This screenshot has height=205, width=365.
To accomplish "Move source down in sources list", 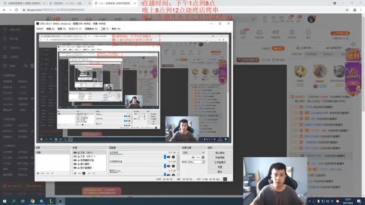I will [x=94, y=173].
